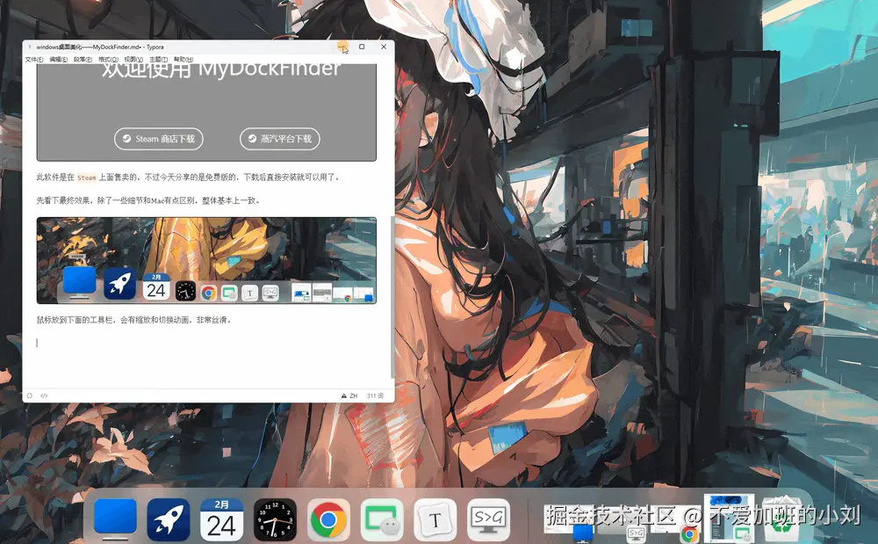
Task: Click the ZH spell-check warning indicator
Action: point(349,395)
